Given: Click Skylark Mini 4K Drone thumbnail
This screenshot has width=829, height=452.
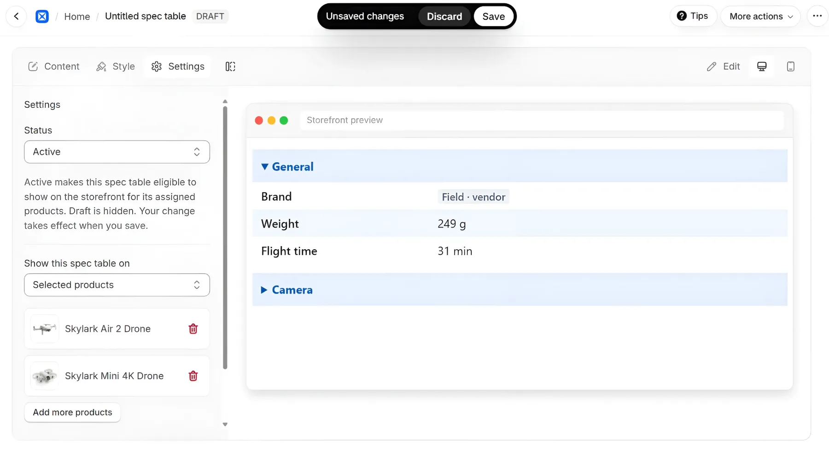Looking at the screenshot, I should pos(45,376).
